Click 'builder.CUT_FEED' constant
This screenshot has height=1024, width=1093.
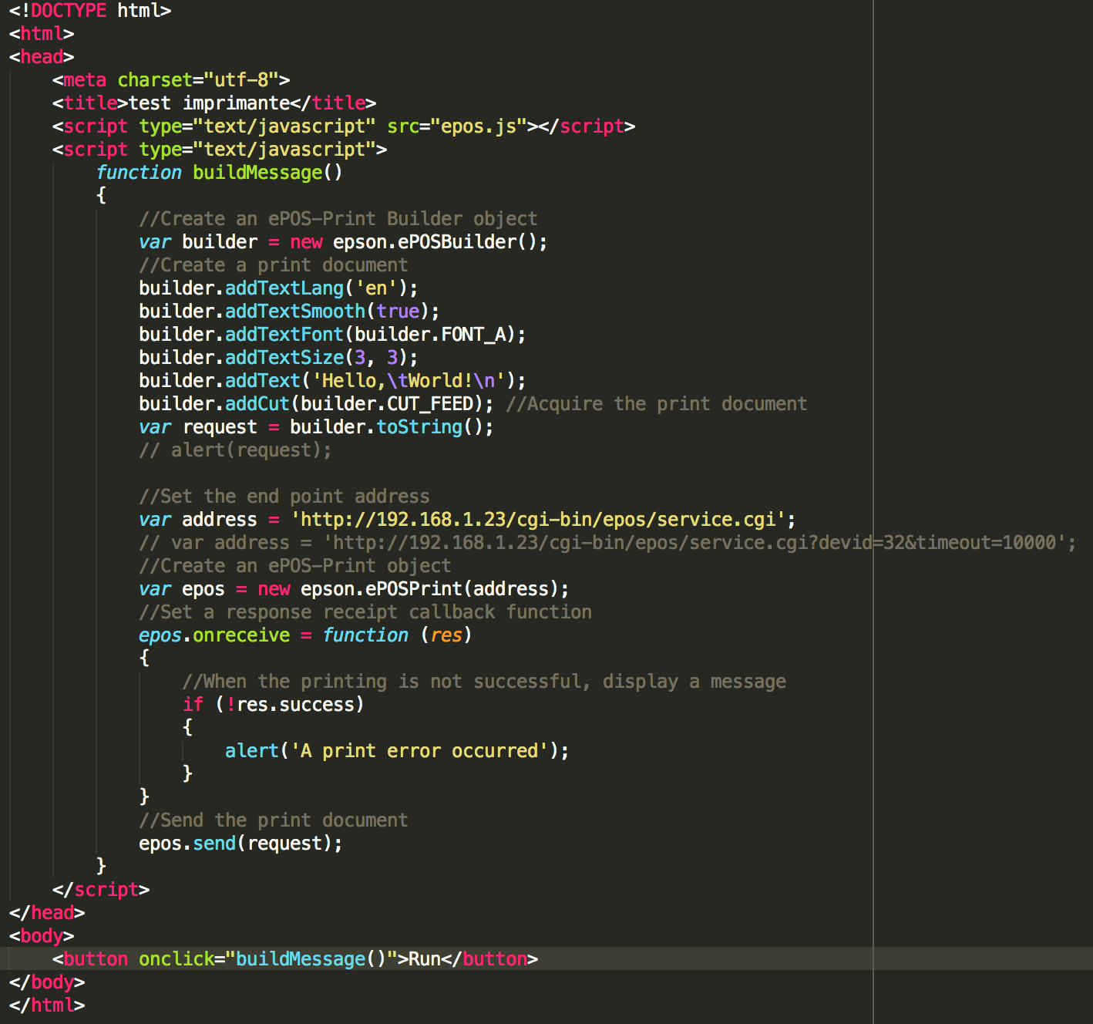coord(387,404)
